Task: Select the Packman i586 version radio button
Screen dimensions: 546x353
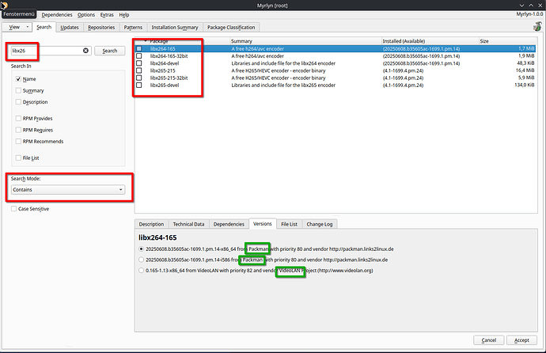Action: click(141, 260)
